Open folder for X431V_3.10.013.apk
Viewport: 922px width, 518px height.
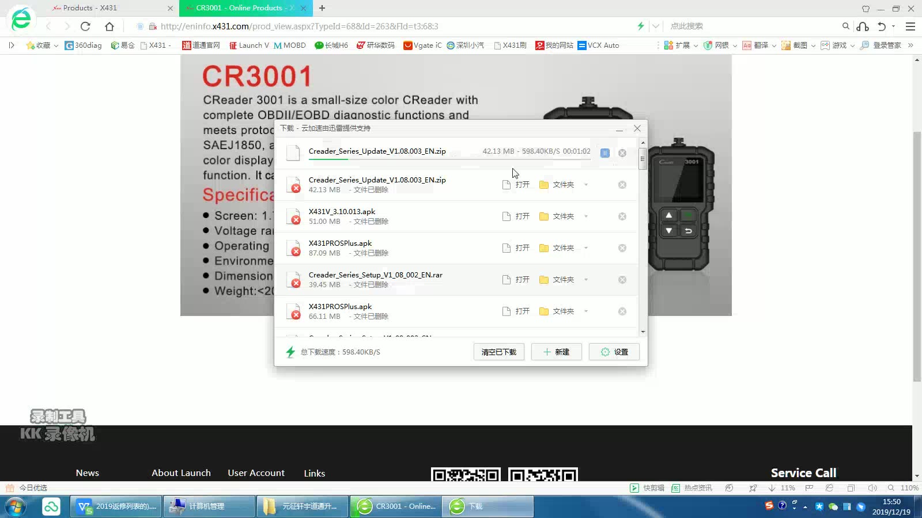tap(557, 216)
